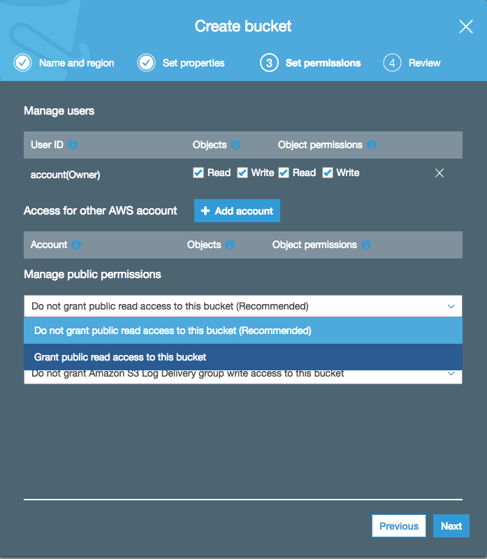Click Manage users heading
The image size is (487, 559).
pyautogui.click(x=59, y=111)
